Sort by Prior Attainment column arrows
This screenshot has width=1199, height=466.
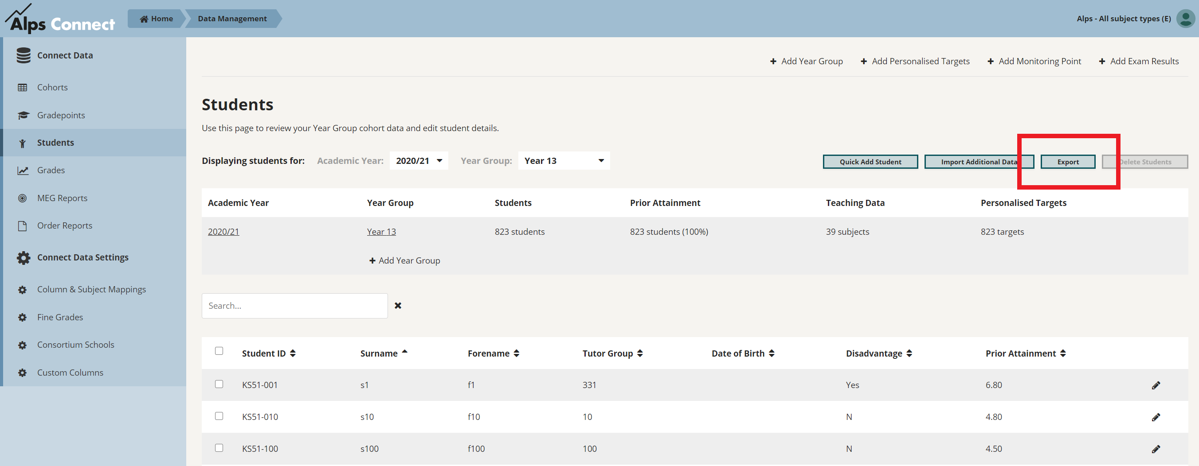pos(1063,353)
